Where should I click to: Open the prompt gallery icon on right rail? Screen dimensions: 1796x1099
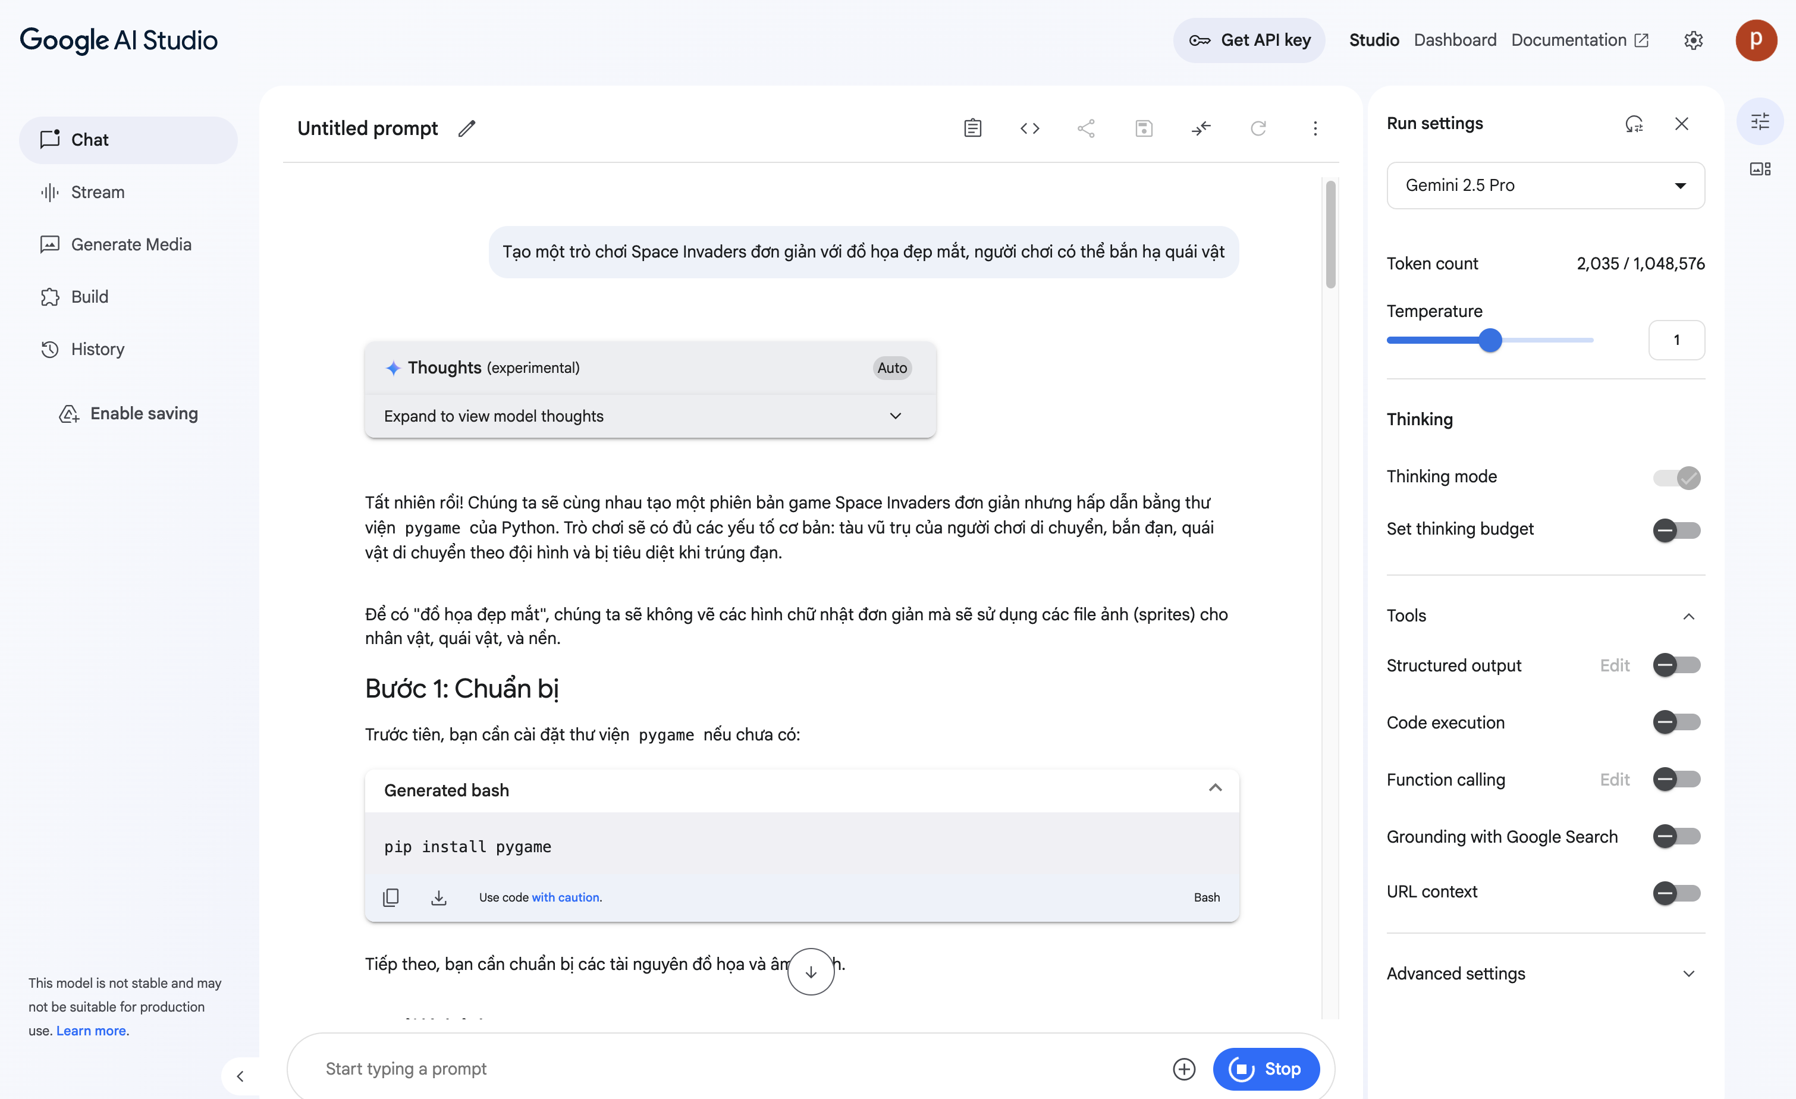tap(1760, 169)
